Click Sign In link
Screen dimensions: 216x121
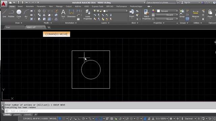click(187, 2)
